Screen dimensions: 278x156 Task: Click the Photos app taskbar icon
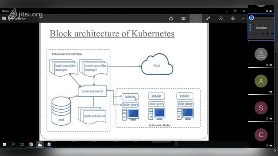click(x=40, y=144)
